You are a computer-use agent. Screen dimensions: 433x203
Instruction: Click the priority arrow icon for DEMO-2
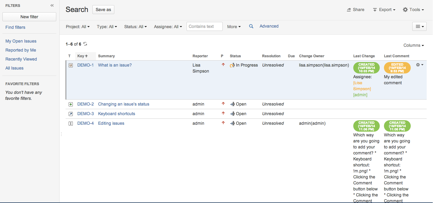point(223,104)
